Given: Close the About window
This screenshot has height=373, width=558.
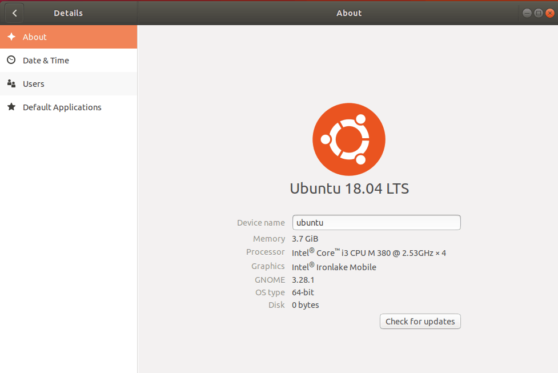Looking at the screenshot, I should click(x=550, y=13).
